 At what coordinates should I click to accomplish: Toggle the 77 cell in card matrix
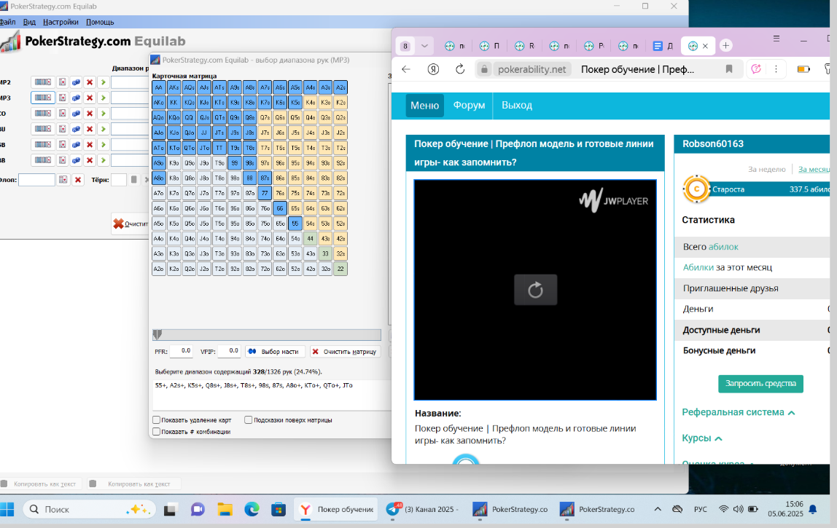(x=265, y=193)
